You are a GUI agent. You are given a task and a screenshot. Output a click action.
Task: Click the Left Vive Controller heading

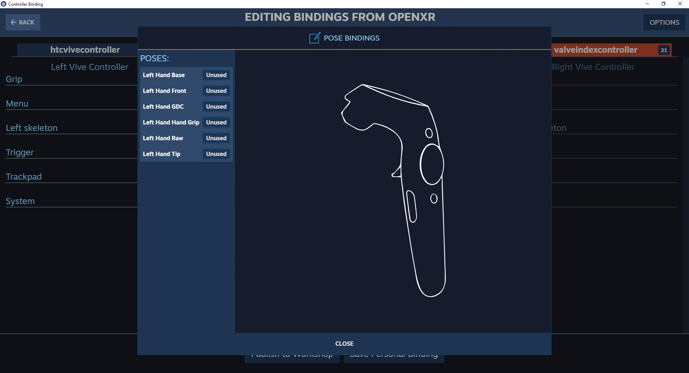(x=89, y=67)
